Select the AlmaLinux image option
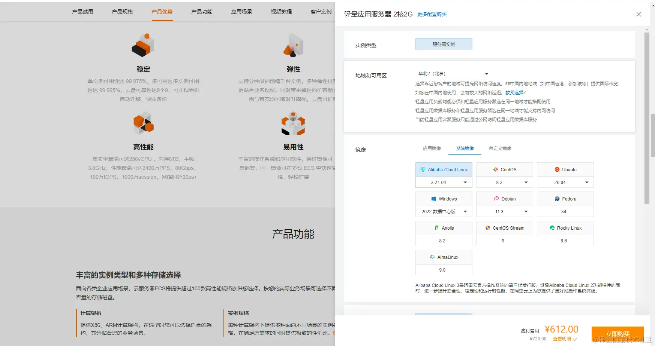This screenshot has width=655, height=346. point(444,257)
